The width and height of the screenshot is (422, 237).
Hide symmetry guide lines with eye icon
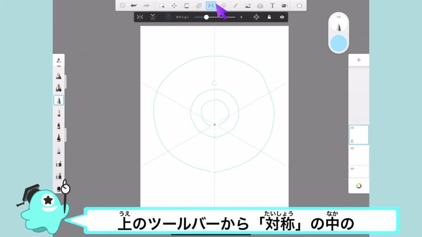pos(282,17)
